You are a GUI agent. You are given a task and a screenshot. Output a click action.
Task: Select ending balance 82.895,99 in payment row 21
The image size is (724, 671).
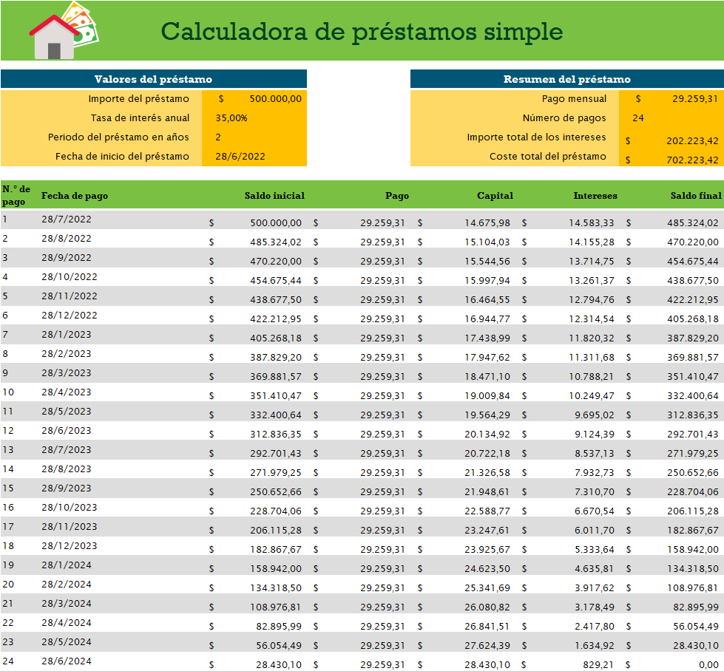pos(696,607)
